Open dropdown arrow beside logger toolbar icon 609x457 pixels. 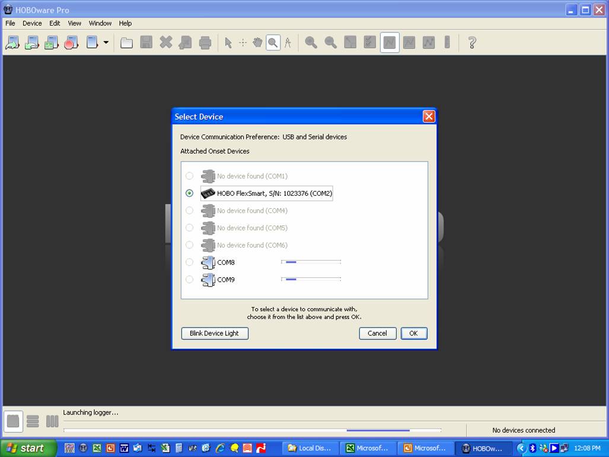(106, 43)
